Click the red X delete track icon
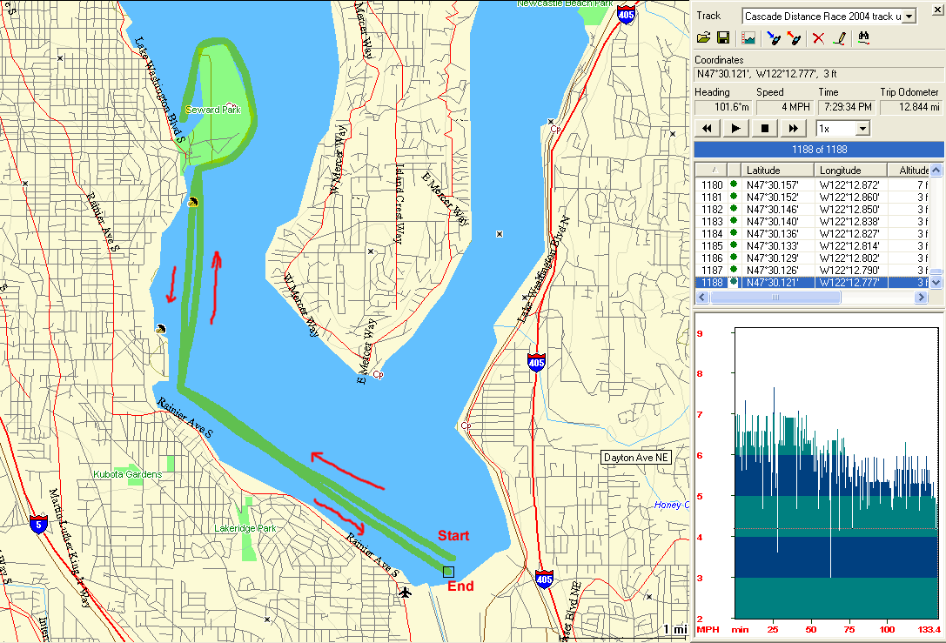946x643 pixels. click(x=817, y=37)
